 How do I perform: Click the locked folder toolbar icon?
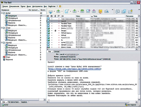coord(130,11)
